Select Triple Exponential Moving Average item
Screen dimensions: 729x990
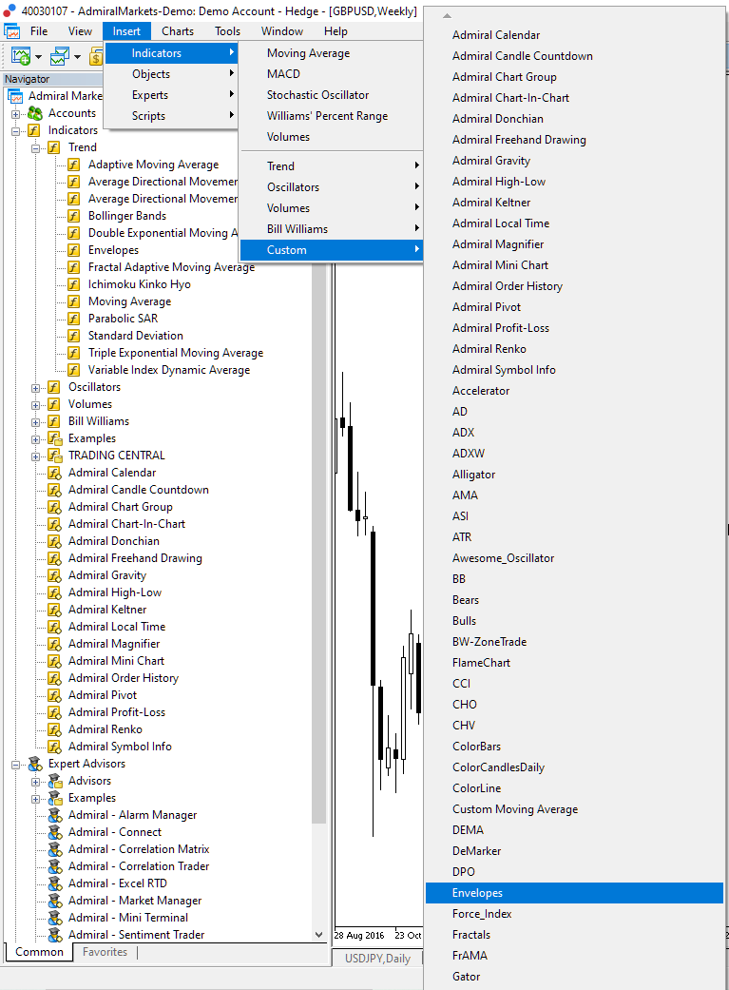pos(176,353)
